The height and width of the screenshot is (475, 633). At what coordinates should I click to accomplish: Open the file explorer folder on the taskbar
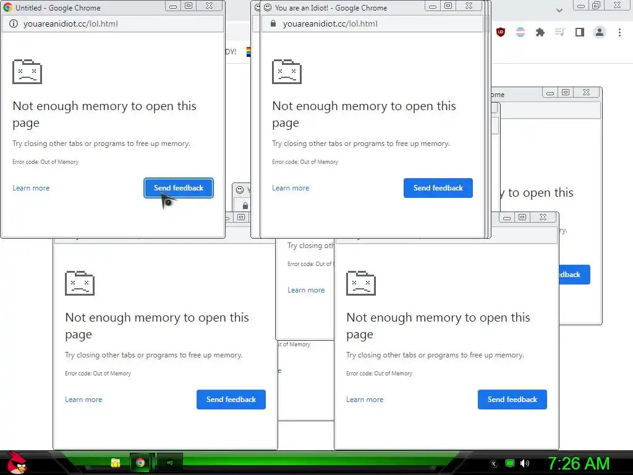[116, 463]
